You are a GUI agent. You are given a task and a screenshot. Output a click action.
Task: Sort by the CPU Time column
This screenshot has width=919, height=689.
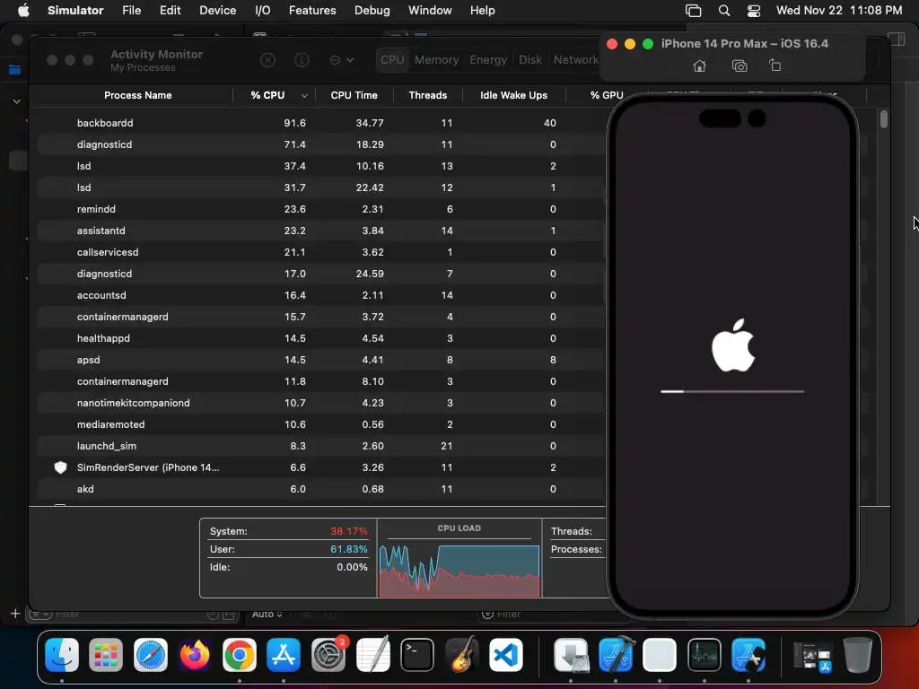click(354, 95)
